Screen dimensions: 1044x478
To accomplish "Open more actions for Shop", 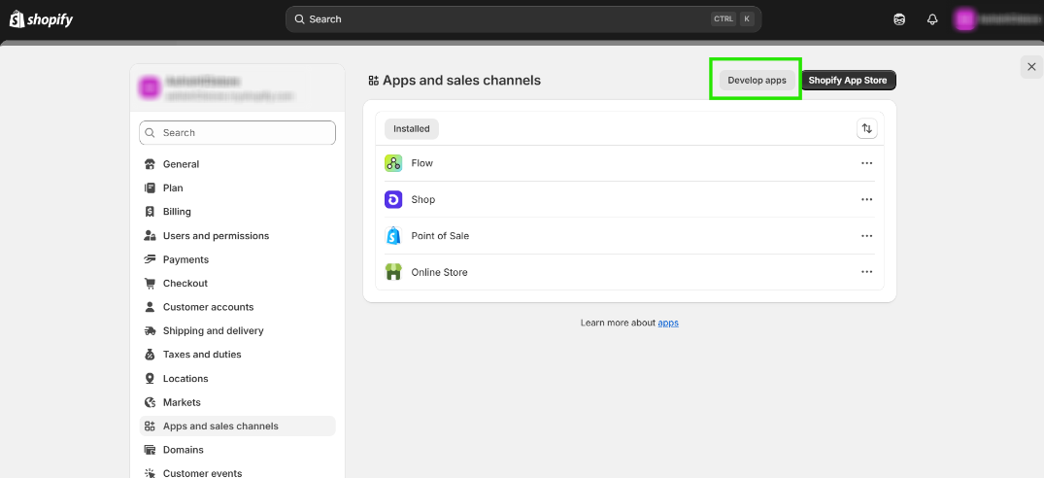I will 866,199.
